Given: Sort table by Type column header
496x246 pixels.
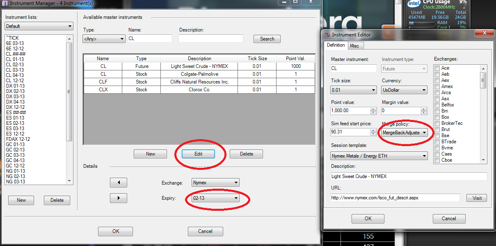Looking at the screenshot, I should click(x=142, y=59).
